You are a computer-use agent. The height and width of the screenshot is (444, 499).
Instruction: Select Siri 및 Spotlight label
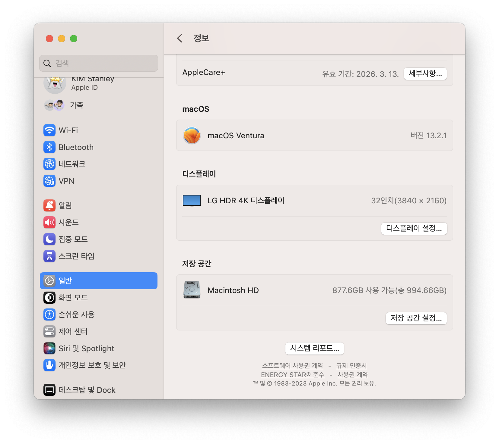(x=86, y=349)
